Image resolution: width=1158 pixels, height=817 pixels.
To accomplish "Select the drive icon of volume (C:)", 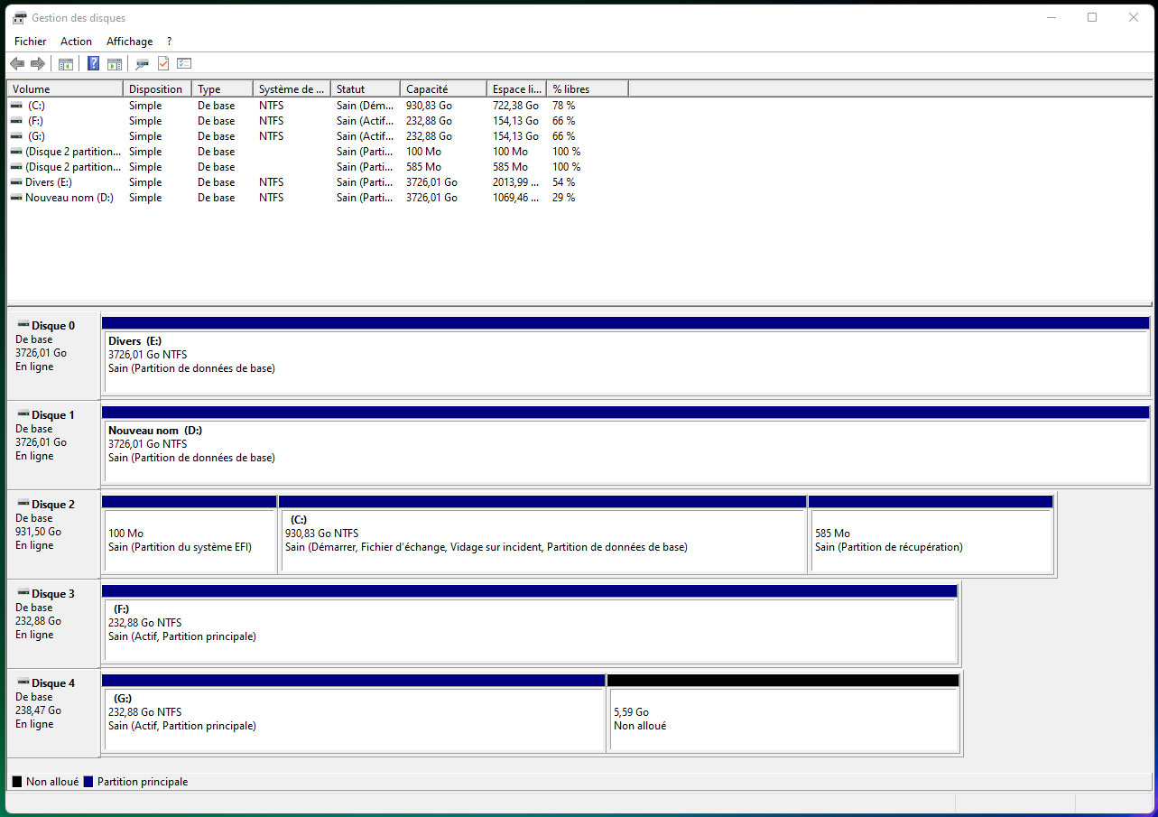I will click(x=17, y=106).
